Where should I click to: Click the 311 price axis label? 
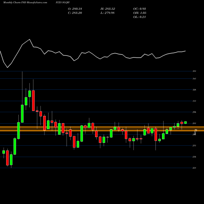194,101
